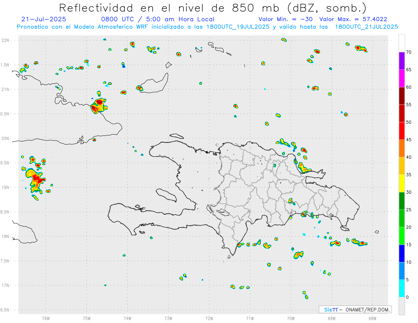Pick the orange 40-45 dBZ colorbar segment
The width and height of the screenshot is (418, 323).
pos(402,148)
